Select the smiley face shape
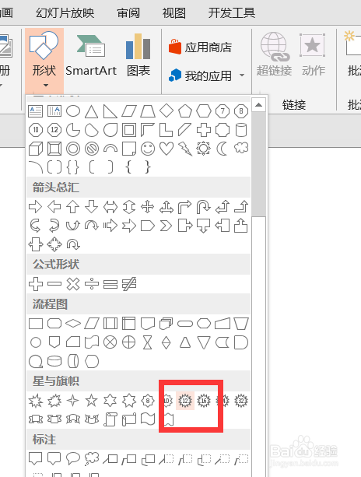361x477 pixels. [x=148, y=149]
